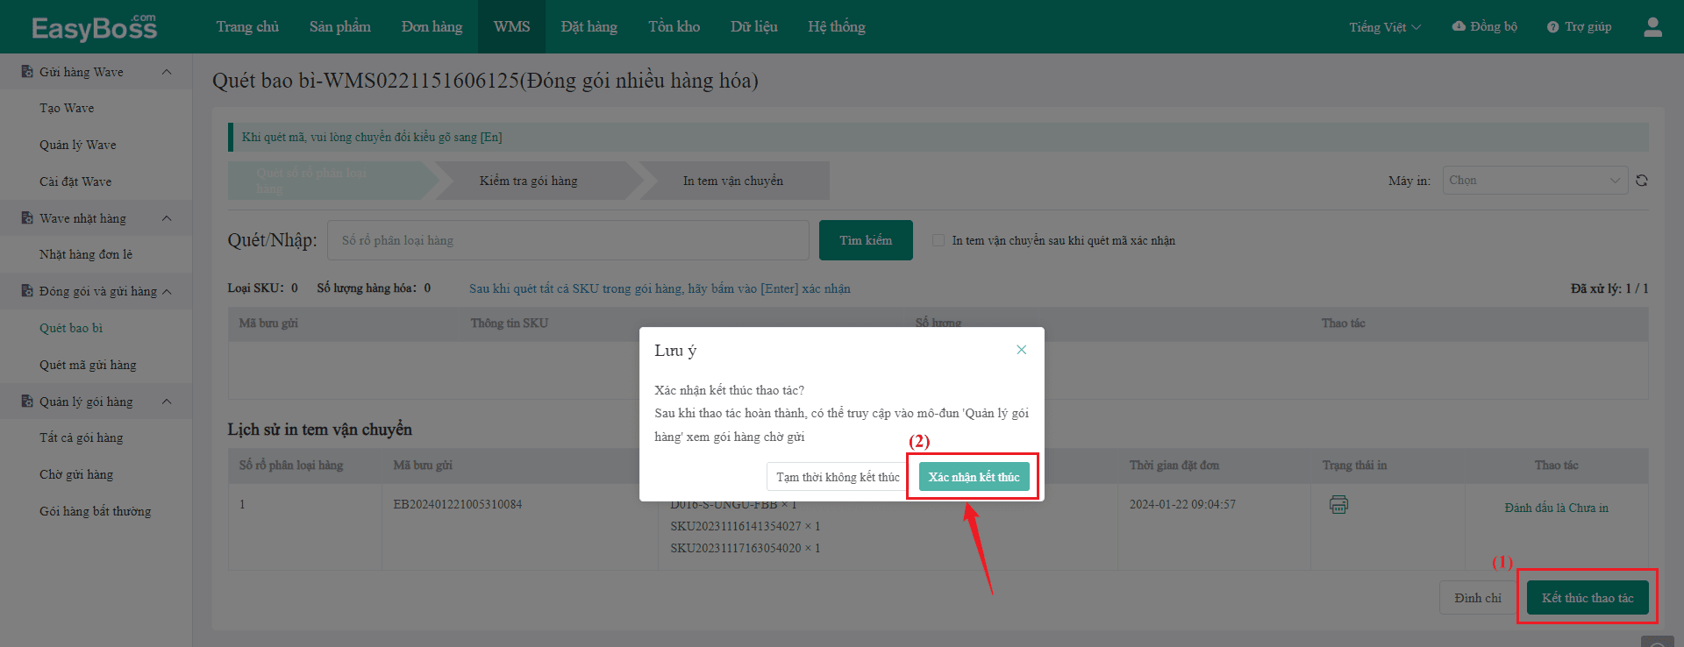Image resolution: width=1684 pixels, height=647 pixels.
Task: Click Mã bưu gửi header in SKU table
Action: (x=268, y=323)
